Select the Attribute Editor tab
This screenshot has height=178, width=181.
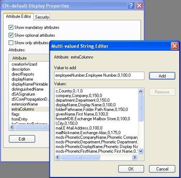pos(18,16)
